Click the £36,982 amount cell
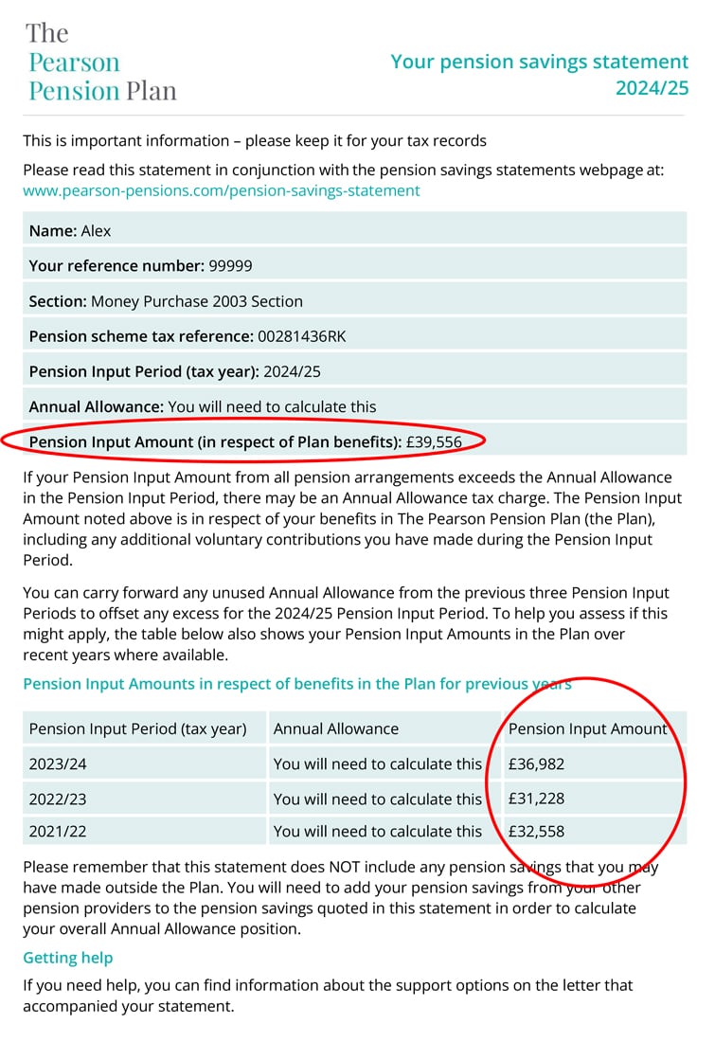This screenshot has width=715, height=1042. pyautogui.click(x=536, y=764)
